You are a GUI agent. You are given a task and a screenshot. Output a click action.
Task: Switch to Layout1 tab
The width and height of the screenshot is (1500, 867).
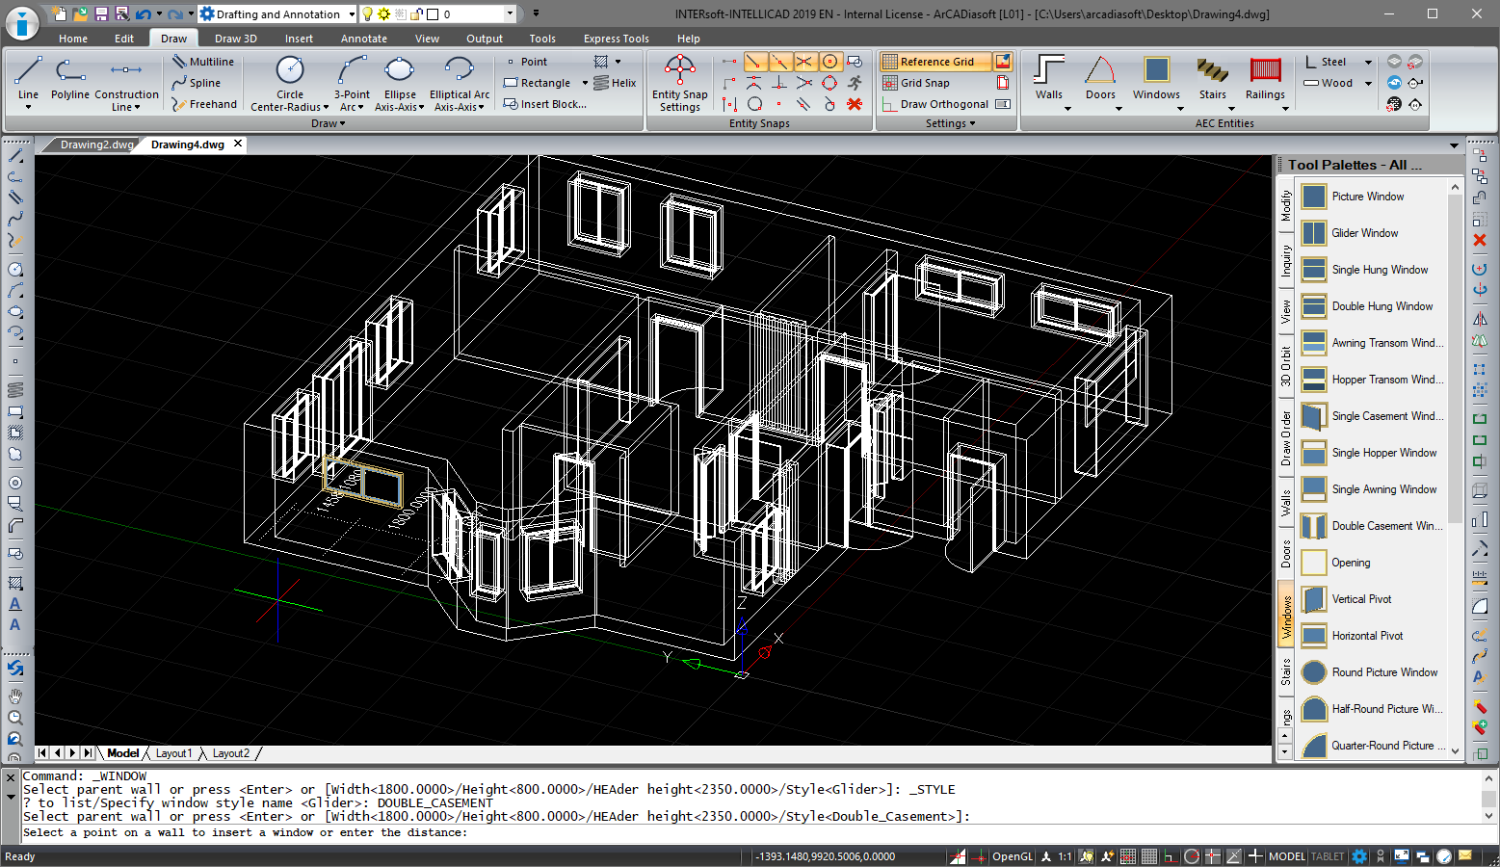(174, 753)
